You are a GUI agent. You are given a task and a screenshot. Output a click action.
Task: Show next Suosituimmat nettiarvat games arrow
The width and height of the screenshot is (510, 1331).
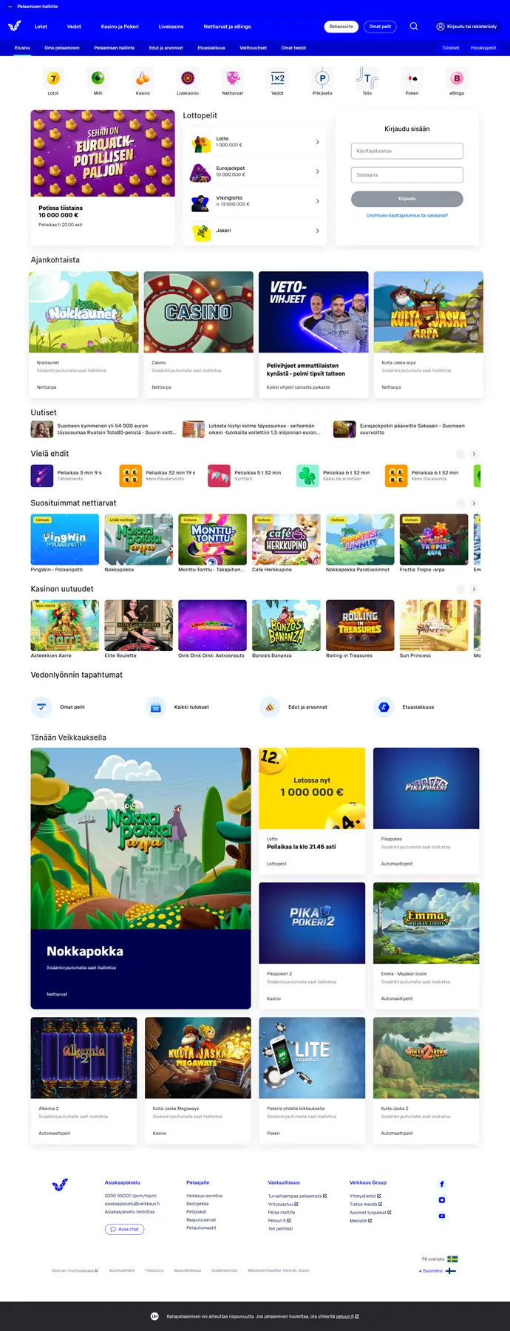[x=474, y=503]
